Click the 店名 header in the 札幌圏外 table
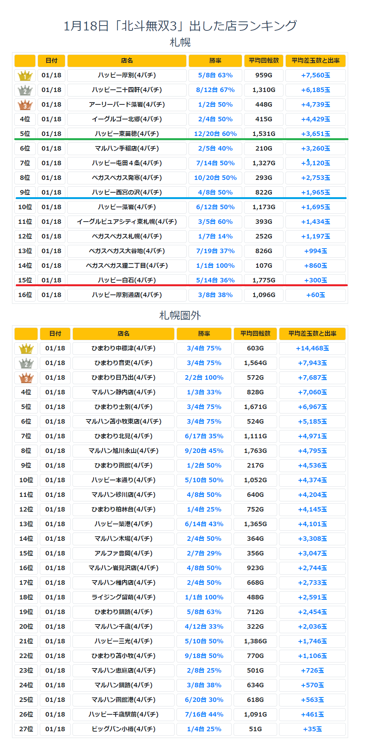The width and height of the screenshot is (368, 744). [124, 334]
